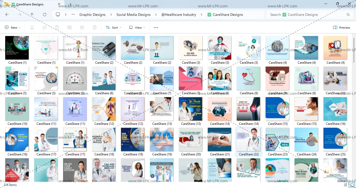The height and width of the screenshot is (188, 356).
Task: Click the Delete trash icon
Action: tap(95, 27)
